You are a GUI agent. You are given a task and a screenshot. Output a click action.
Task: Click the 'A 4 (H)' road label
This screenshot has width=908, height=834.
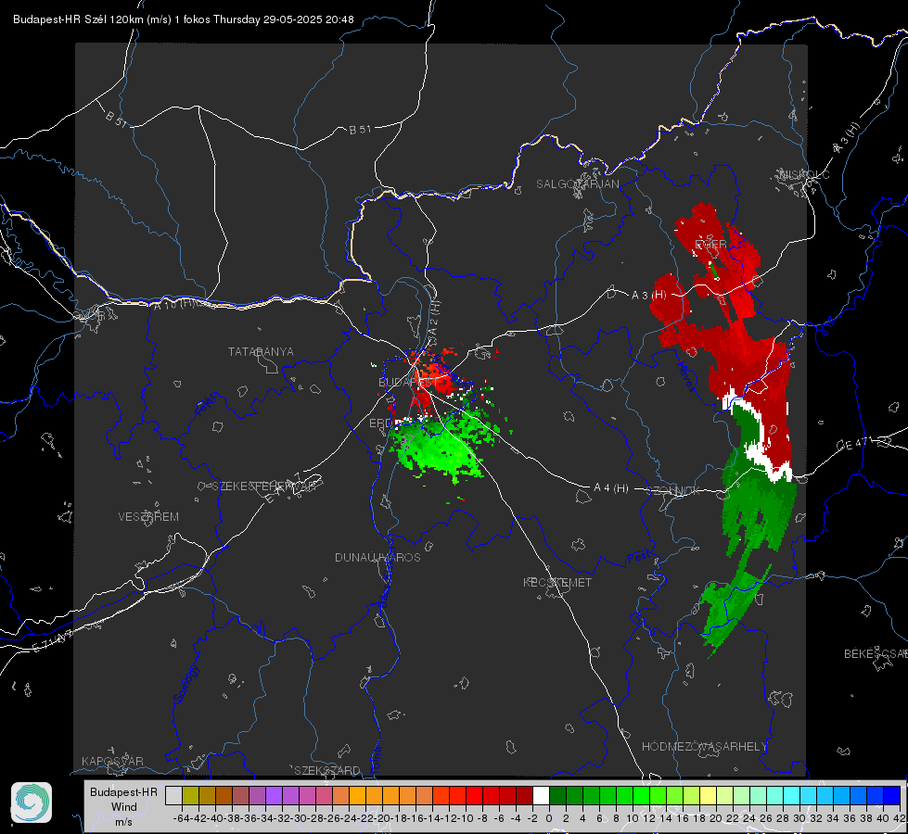coord(611,488)
